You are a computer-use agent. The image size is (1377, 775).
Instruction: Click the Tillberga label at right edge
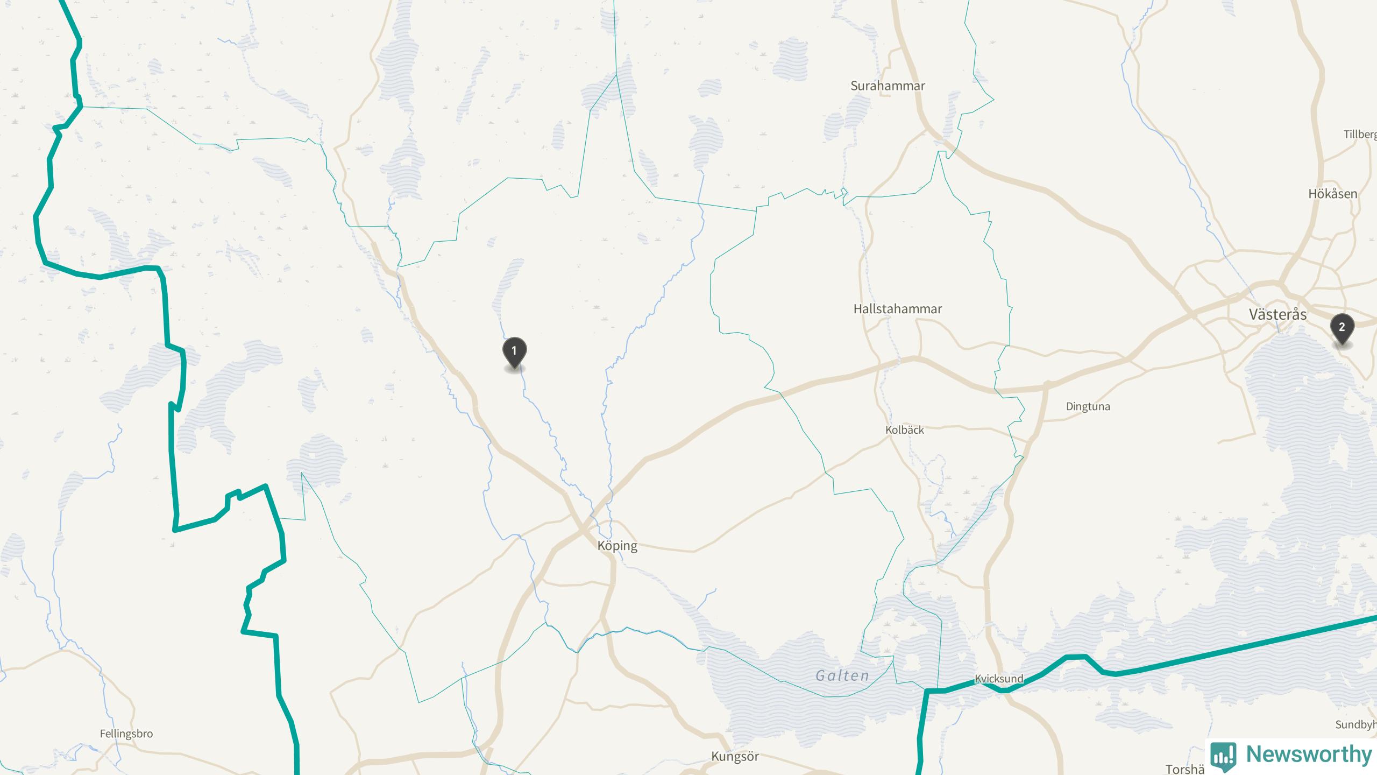(1360, 134)
